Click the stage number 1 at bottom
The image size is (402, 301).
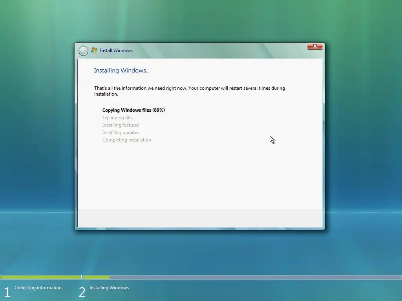tap(7, 292)
